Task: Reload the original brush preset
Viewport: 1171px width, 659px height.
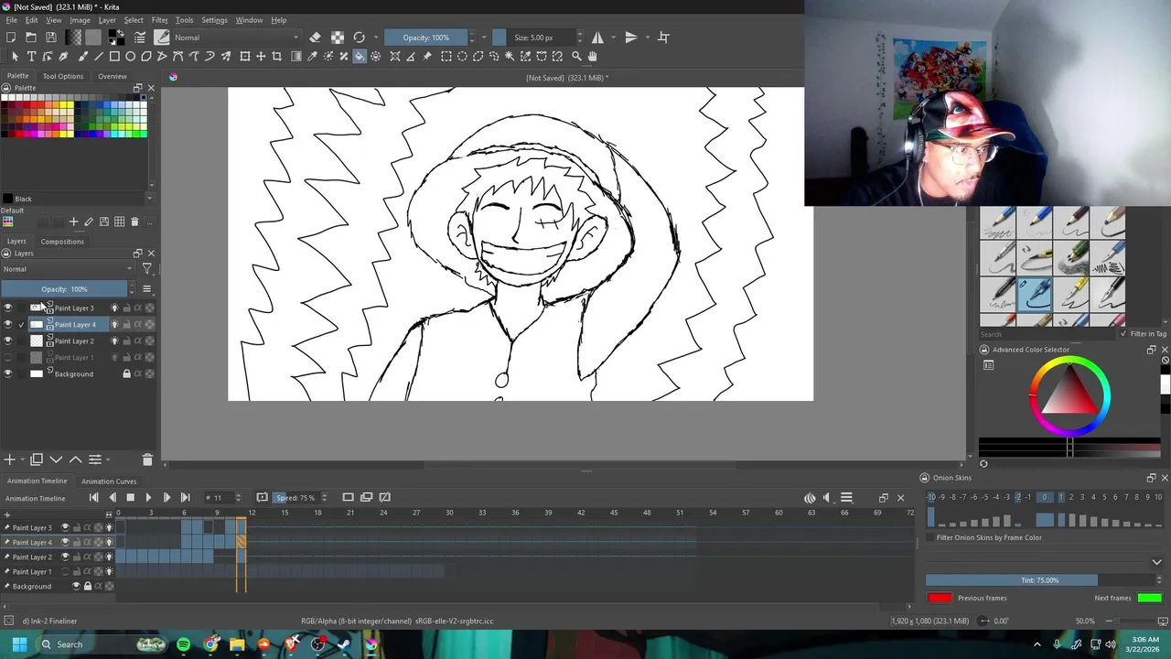Action: coord(359,38)
